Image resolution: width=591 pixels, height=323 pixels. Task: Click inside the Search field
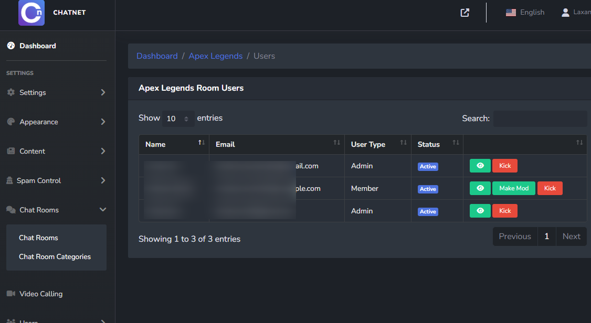pyautogui.click(x=540, y=119)
